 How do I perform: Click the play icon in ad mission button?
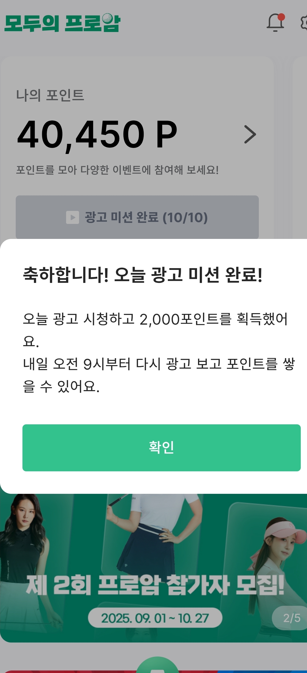click(73, 217)
